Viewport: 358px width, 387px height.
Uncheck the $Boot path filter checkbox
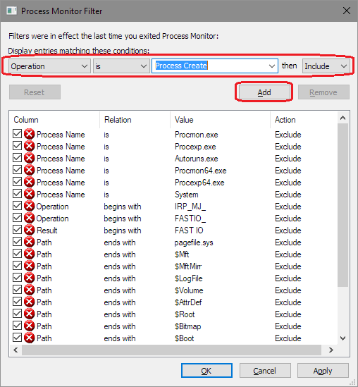click(x=17, y=337)
